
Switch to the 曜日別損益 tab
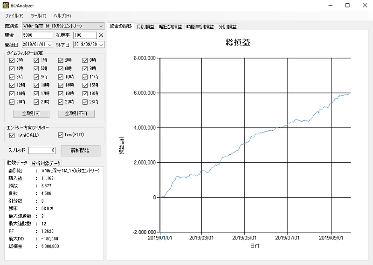(x=170, y=27)
